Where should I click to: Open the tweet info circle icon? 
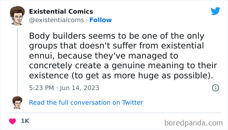pos(215,88)
